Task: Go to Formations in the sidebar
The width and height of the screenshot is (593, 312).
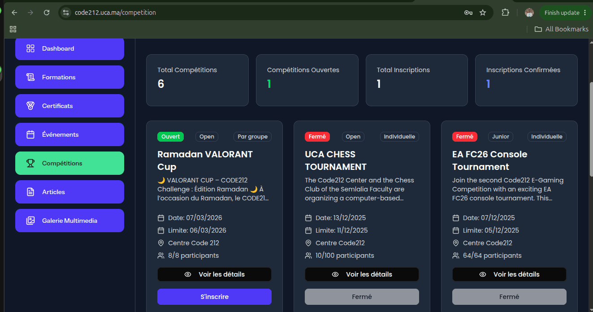Action: (x=69, y=77)
